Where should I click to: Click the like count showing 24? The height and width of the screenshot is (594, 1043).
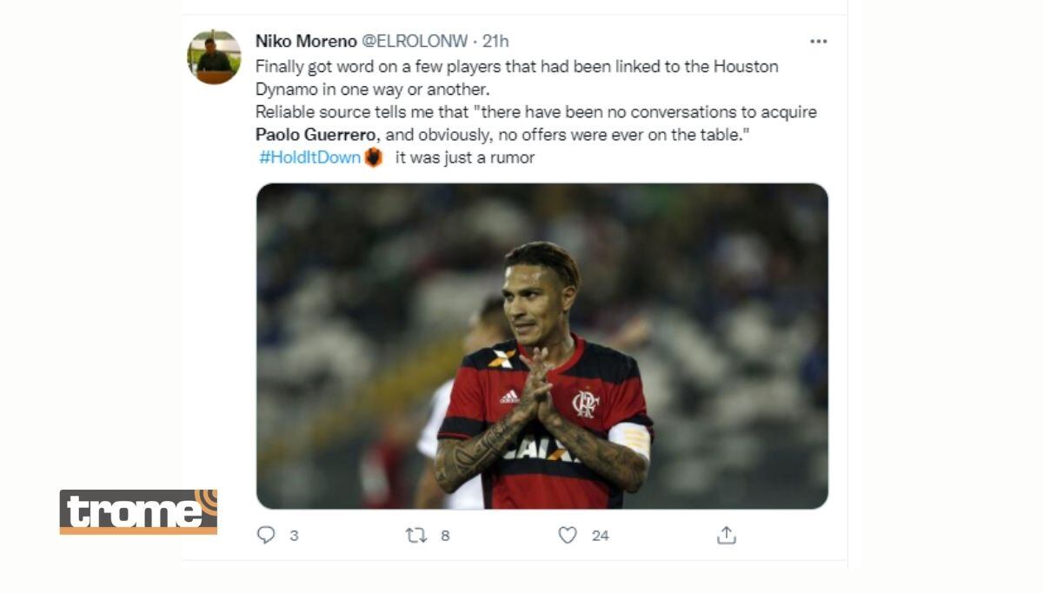[x=598, y=536]
